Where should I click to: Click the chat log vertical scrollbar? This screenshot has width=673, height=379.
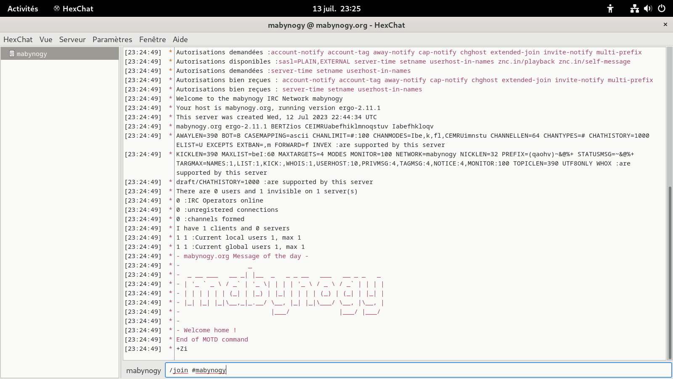(x=670, y=273)
